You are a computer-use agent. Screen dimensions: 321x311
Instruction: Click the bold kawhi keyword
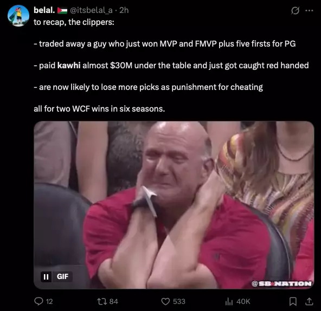click(69, 65)
